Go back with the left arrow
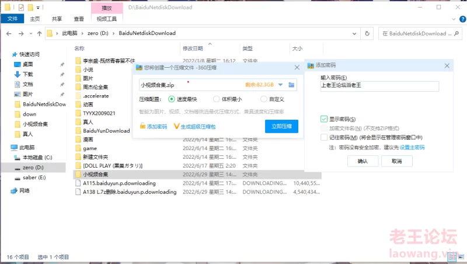Image resolution: width=467 pixels, height=264 pixels. pos(9,33)
